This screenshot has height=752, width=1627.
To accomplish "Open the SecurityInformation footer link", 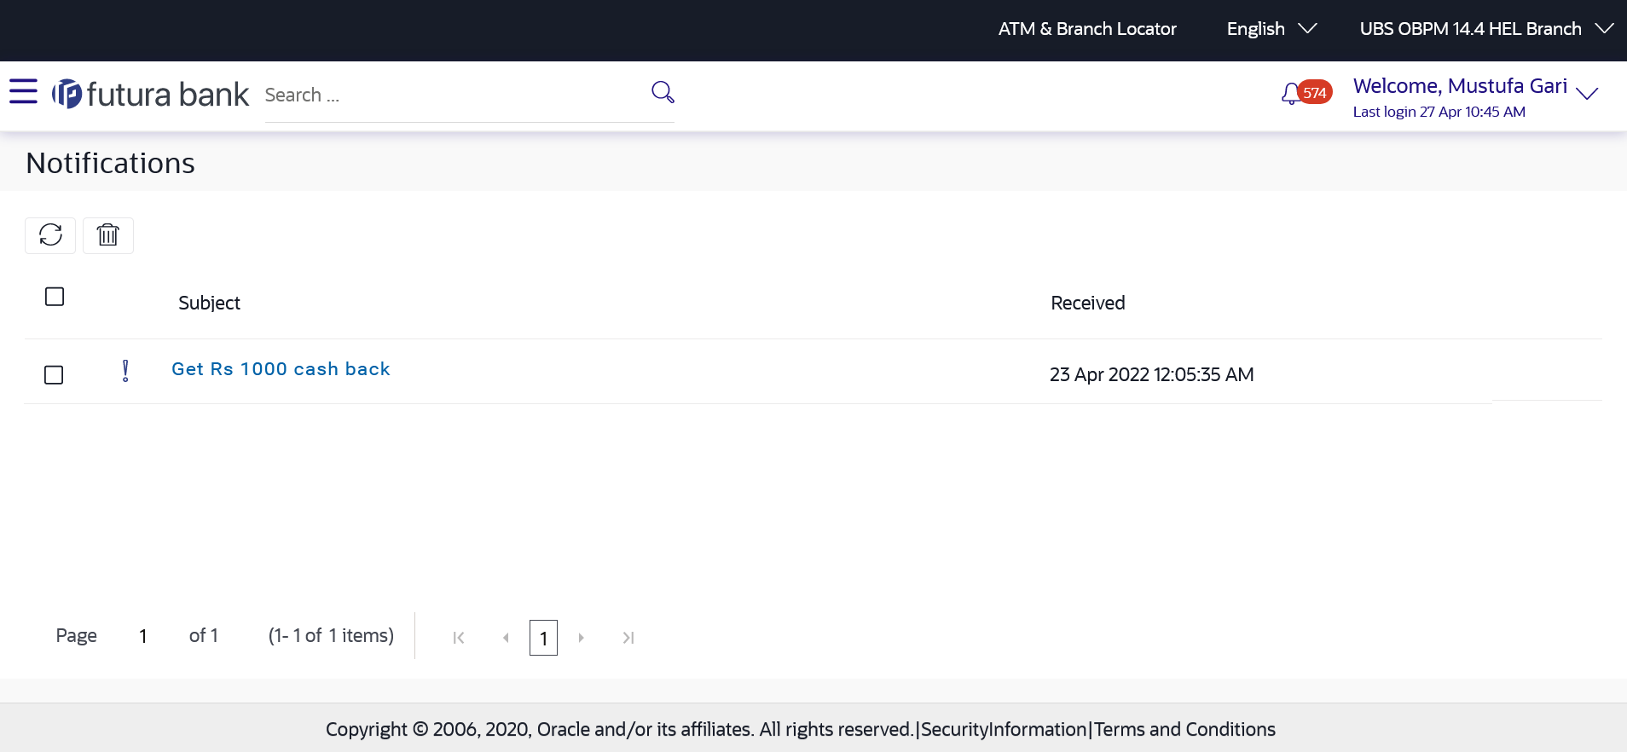I will [x=1004, y=730].
